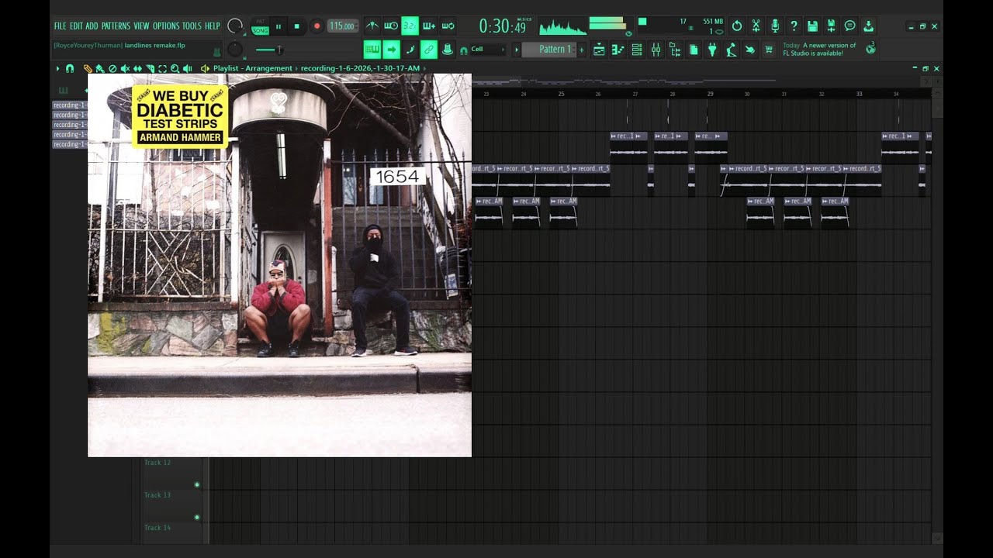This screenshot has width=993, height=558.
Task: Click the main volume knob
Action: [235, 26]
